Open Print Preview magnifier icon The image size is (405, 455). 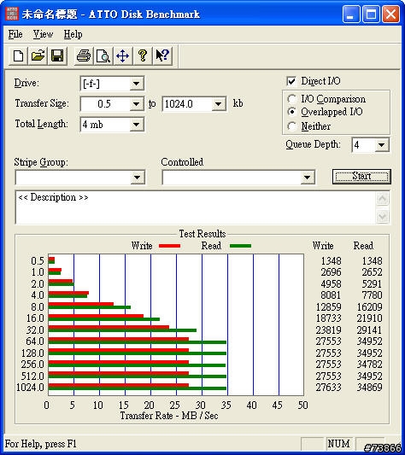click(x=103, y=55)
